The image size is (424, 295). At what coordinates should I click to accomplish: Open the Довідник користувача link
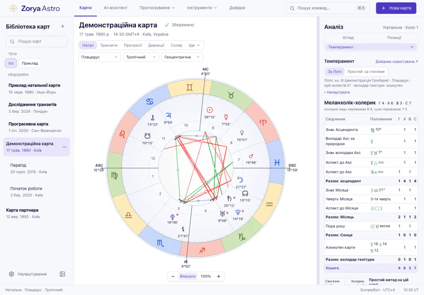tap(397, 61)
